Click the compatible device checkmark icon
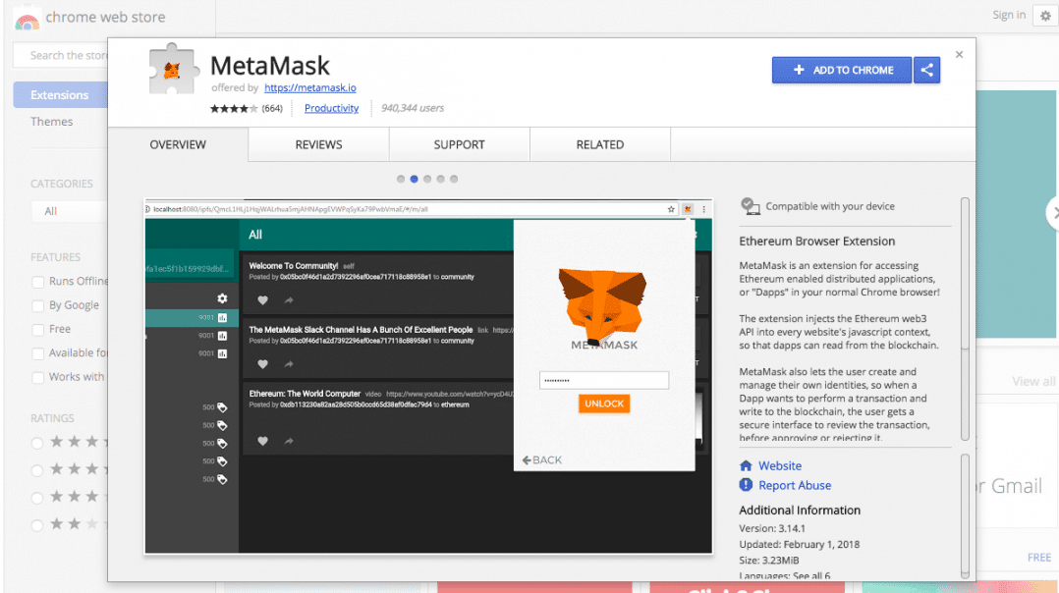This screenshot has width=1059, height=593. 750,206
